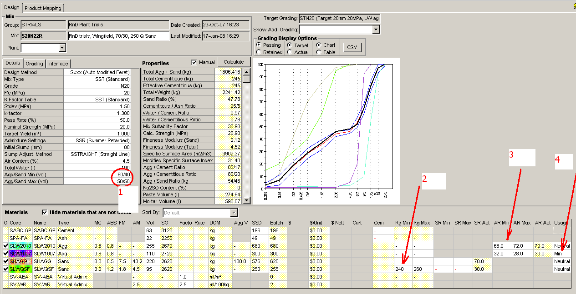Click the Properties list scroll-down arrow
Viewport: 576px width, 294px height.
[x=246, y=200]
